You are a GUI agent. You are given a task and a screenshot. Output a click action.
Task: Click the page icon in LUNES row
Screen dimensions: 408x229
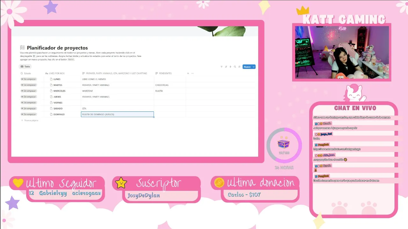[x=51, y=79]
